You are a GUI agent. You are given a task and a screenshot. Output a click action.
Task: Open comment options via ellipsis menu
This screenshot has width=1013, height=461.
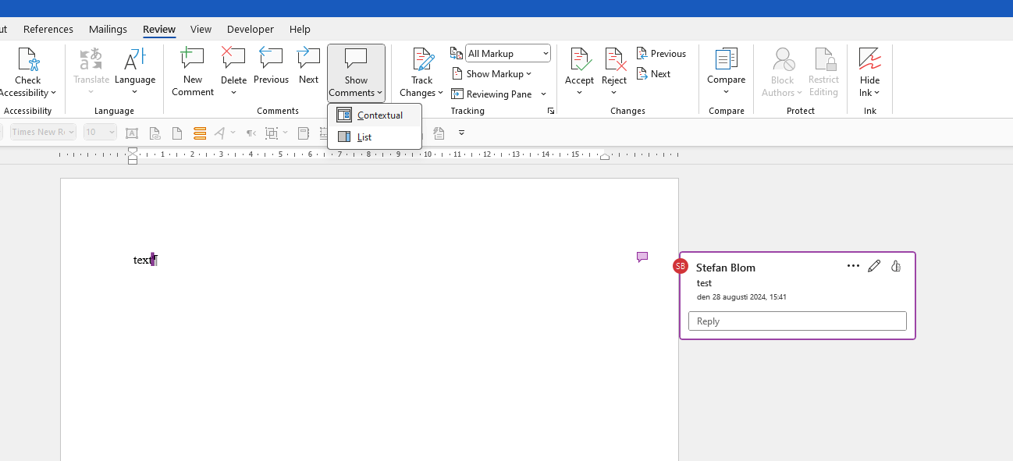click(x=852, y=266)
